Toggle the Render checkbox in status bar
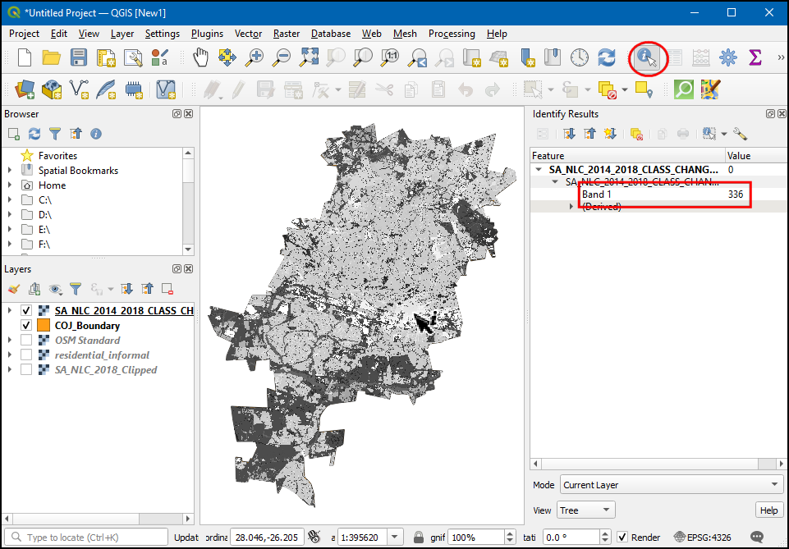789x549 pixels. point(622,538)
